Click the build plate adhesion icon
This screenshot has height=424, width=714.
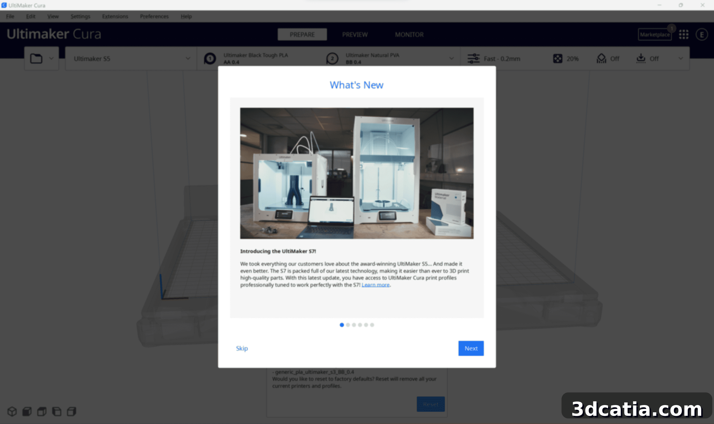641,59
